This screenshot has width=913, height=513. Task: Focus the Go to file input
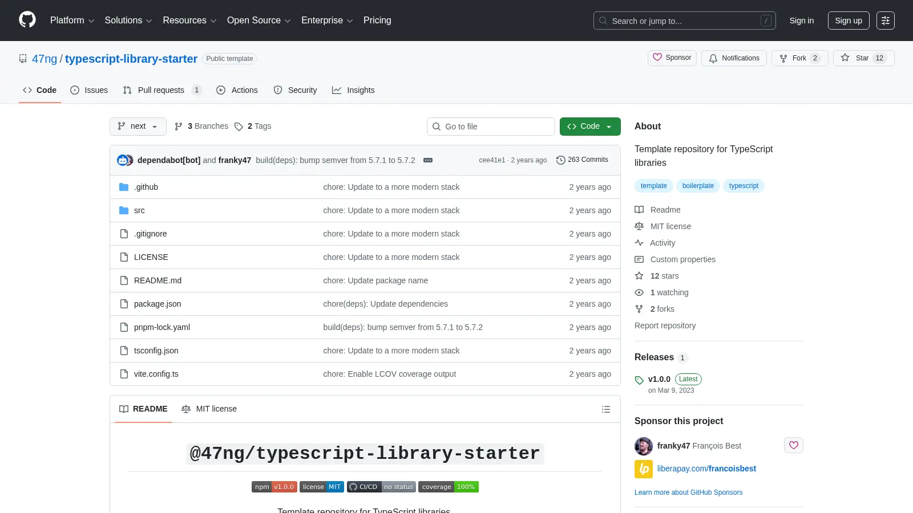491,127
